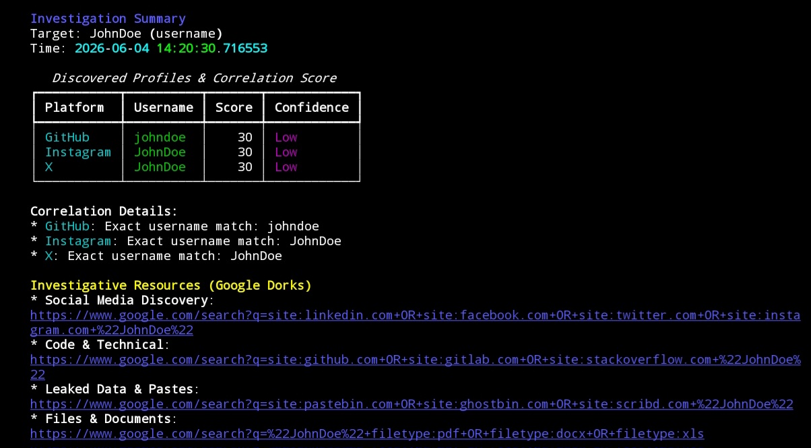
Task: Select the GitHub cell in the Platform column
Action: 67,137
